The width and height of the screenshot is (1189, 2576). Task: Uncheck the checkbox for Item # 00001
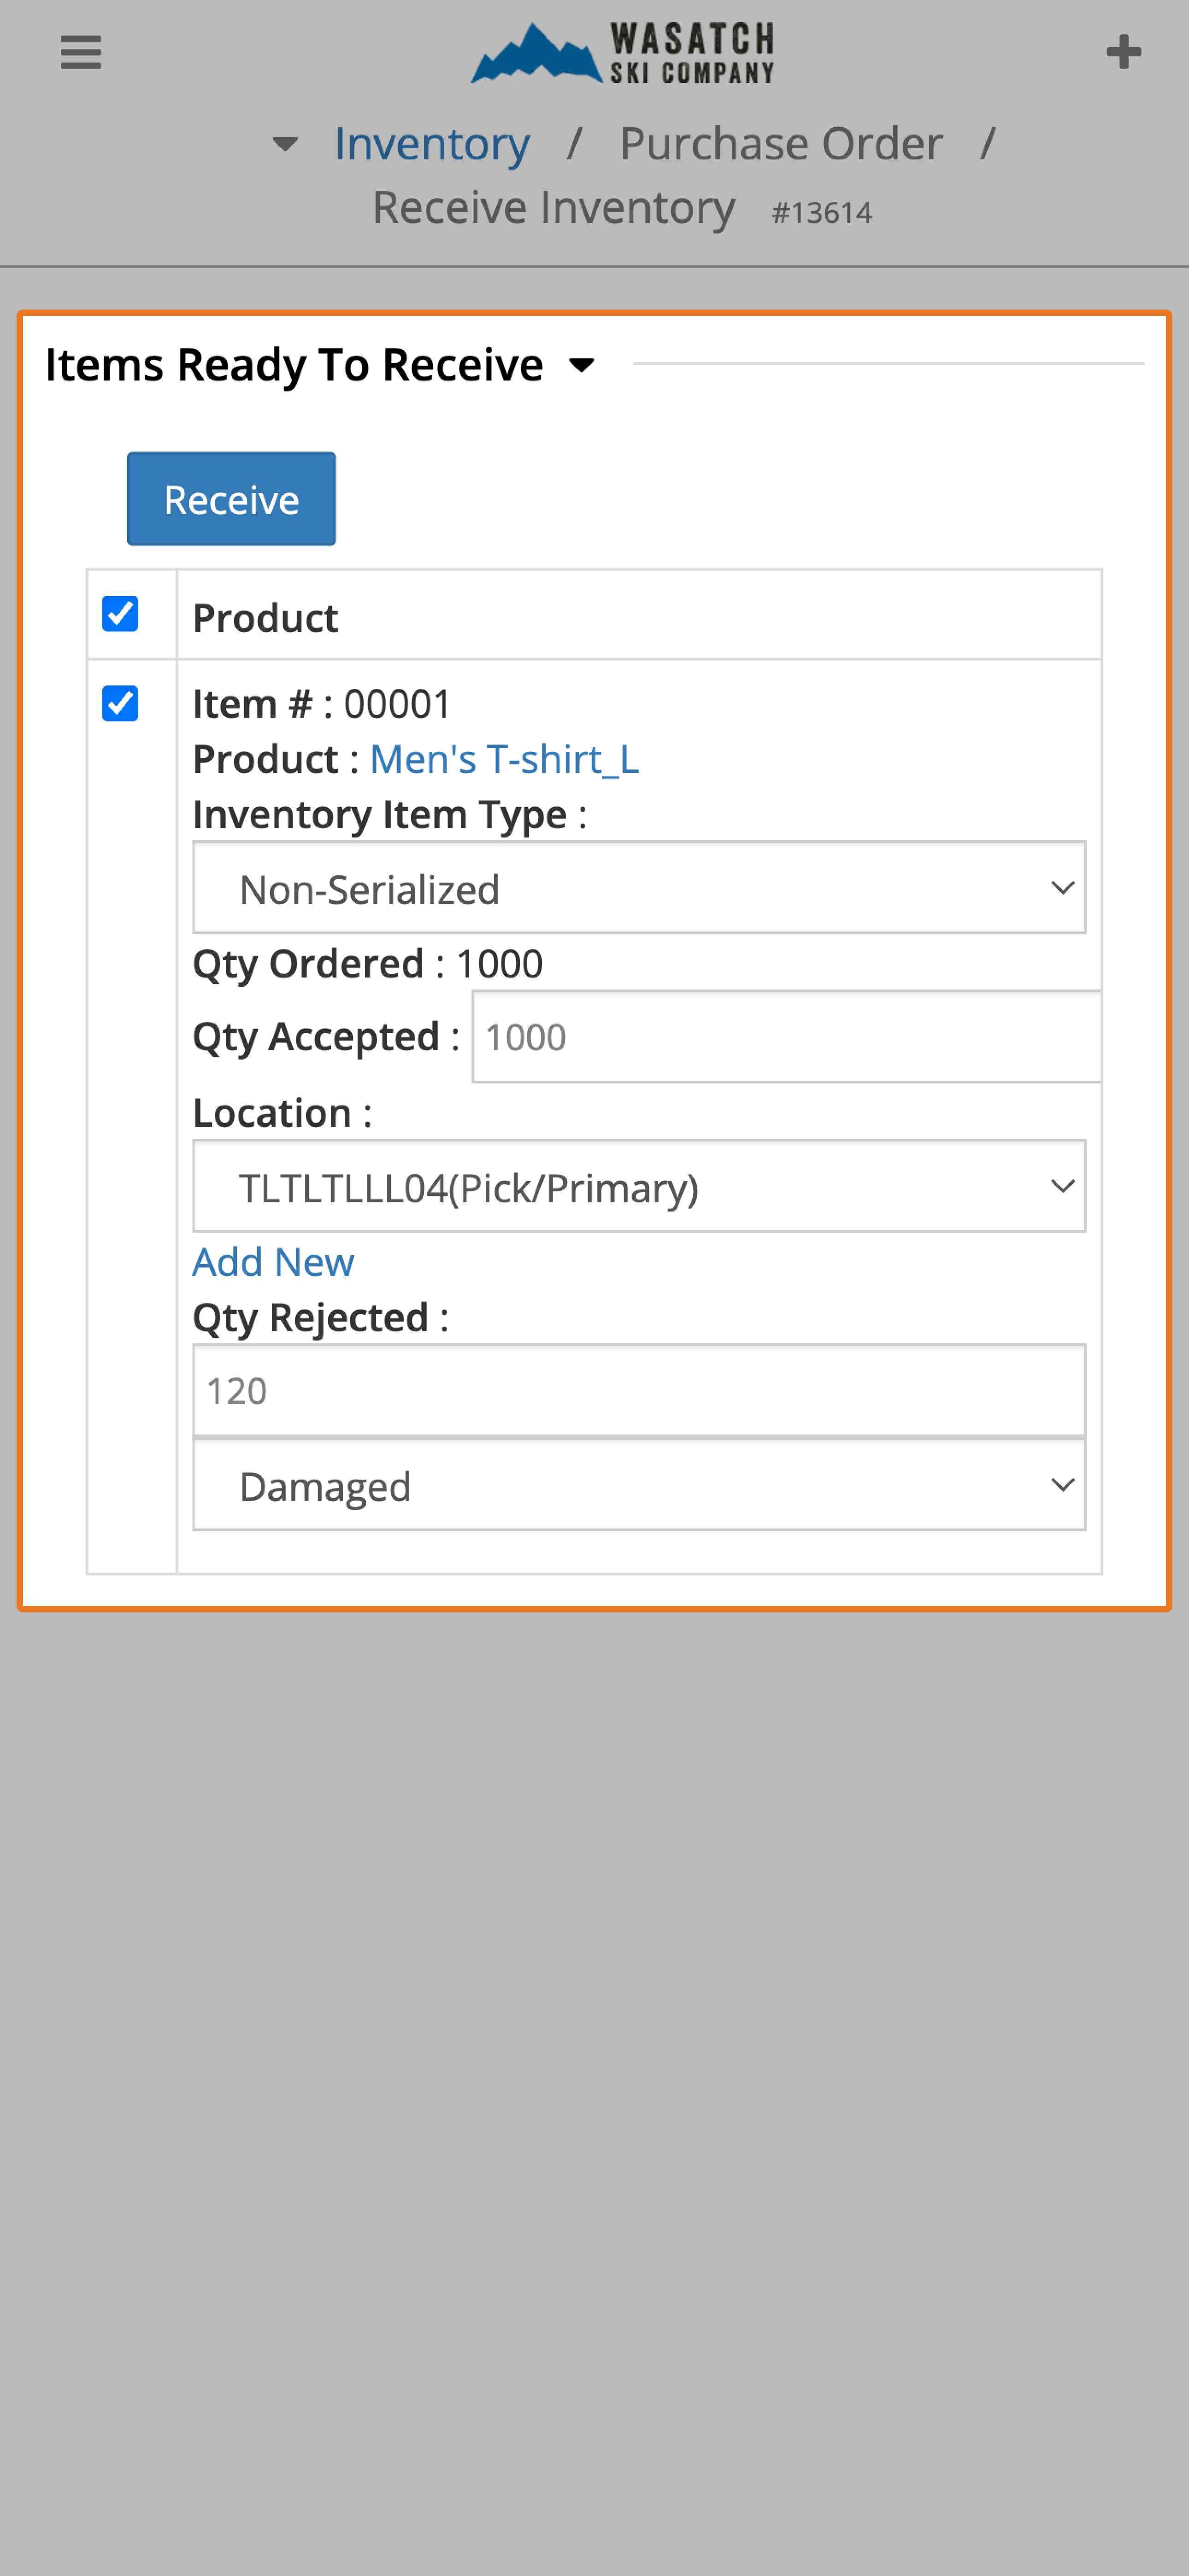(x=120, y=703)
